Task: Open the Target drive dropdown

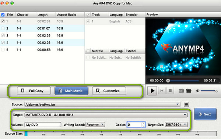Action: click(185, 115)
